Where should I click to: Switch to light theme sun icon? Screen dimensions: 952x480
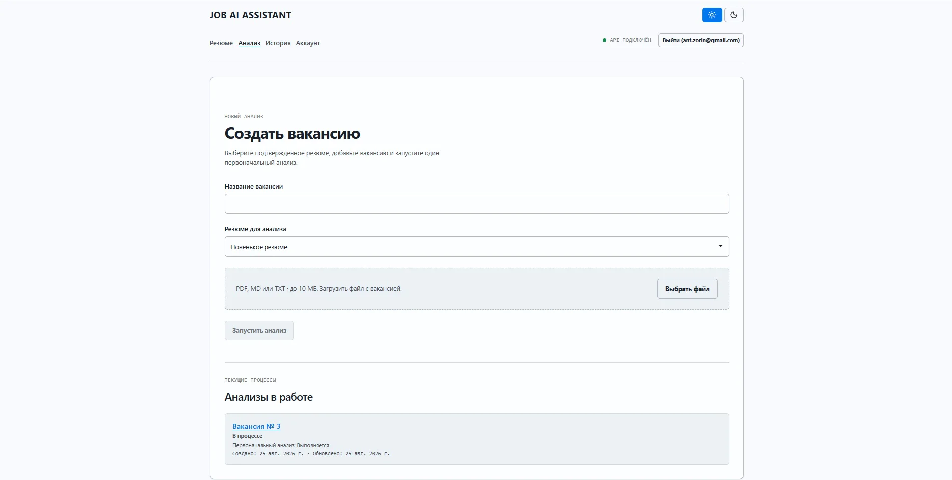point(712,15)
